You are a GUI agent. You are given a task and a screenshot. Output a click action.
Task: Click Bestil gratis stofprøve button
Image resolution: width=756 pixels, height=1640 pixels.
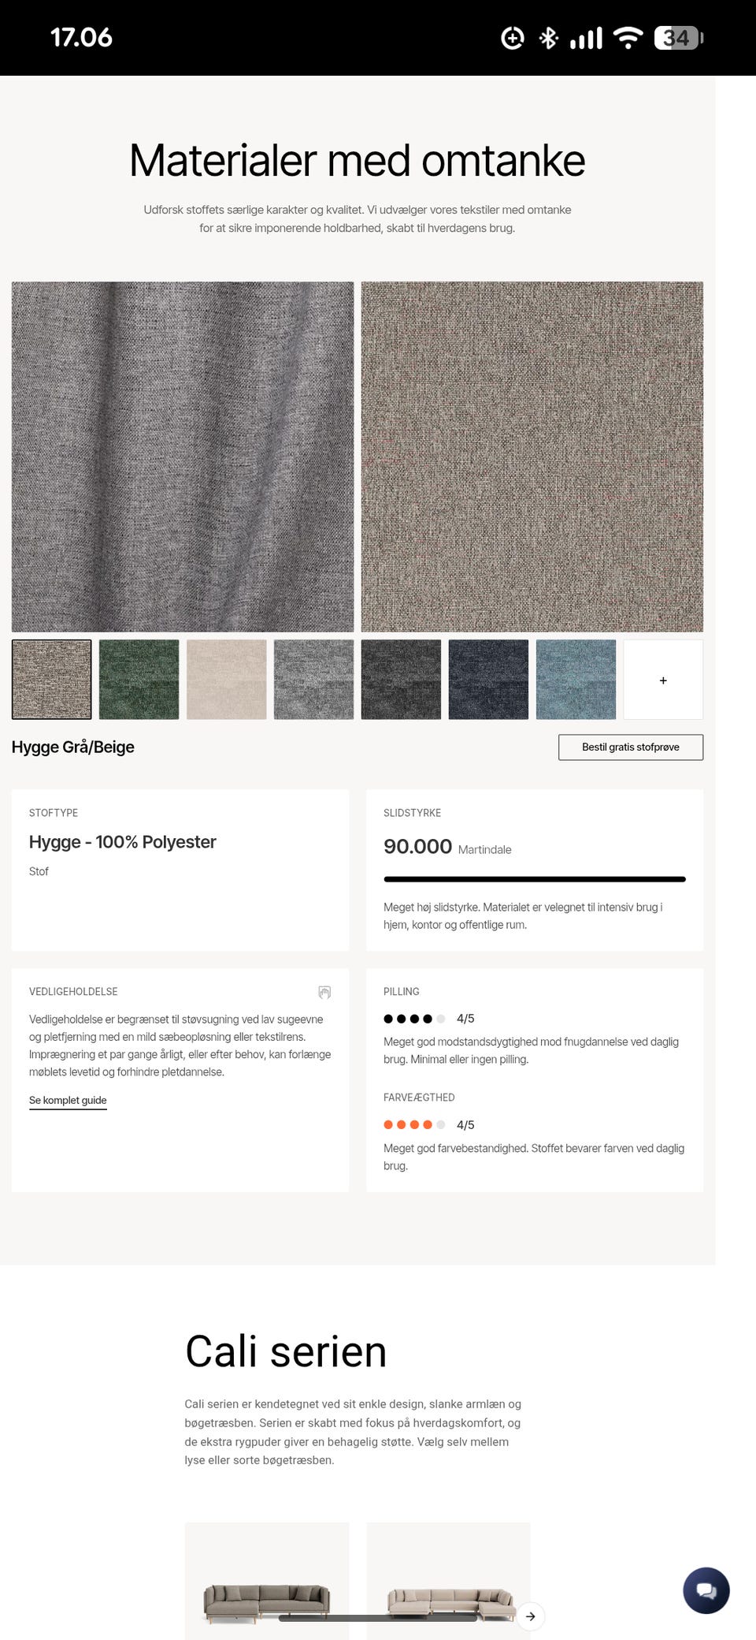pos(631,747)
